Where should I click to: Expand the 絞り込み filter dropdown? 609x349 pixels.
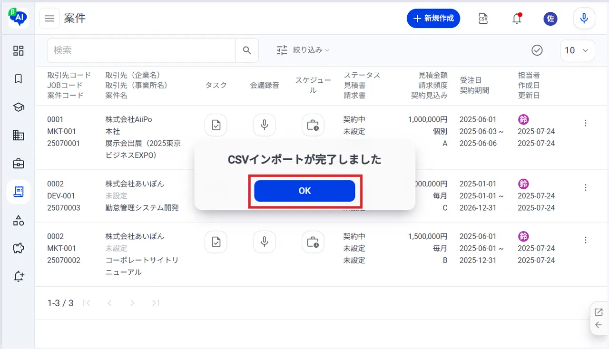tap(303, 50)
